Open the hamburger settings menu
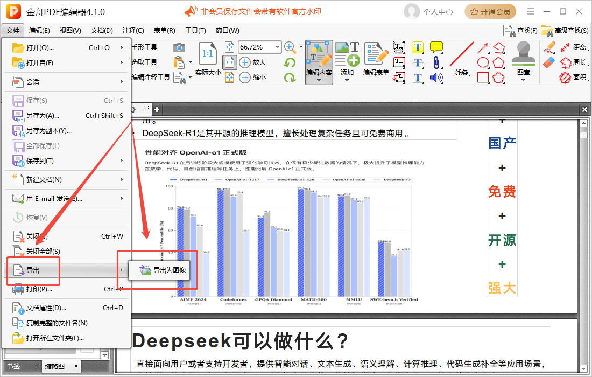Viewport: 592px width, 377px height. coord(531,11)
